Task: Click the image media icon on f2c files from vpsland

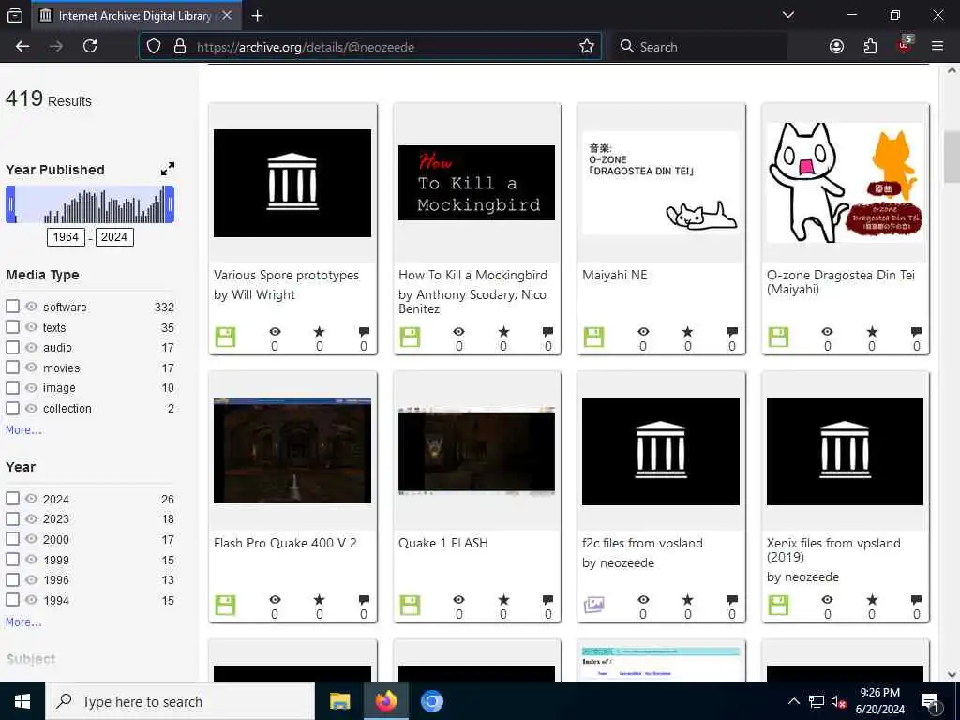Action: point(593,605)
